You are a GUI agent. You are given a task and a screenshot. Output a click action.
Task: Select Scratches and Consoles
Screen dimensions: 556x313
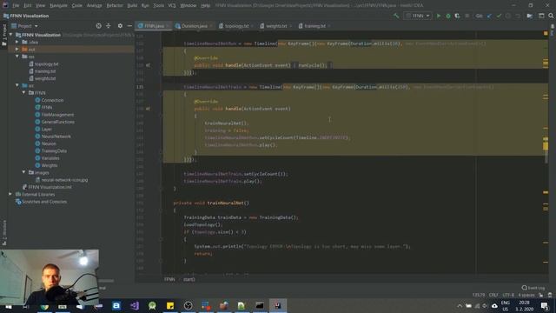coord(44,202)
